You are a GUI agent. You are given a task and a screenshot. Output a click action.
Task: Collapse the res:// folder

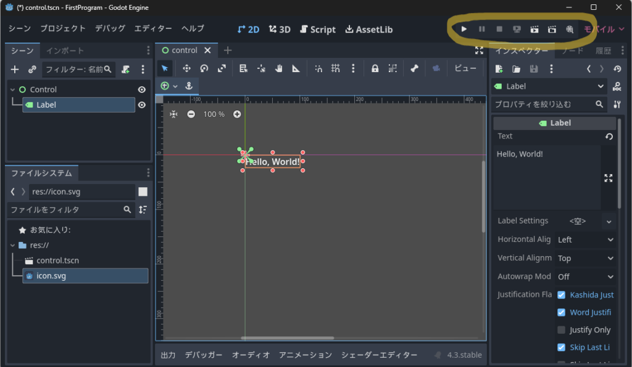click(x=12, y=245)
